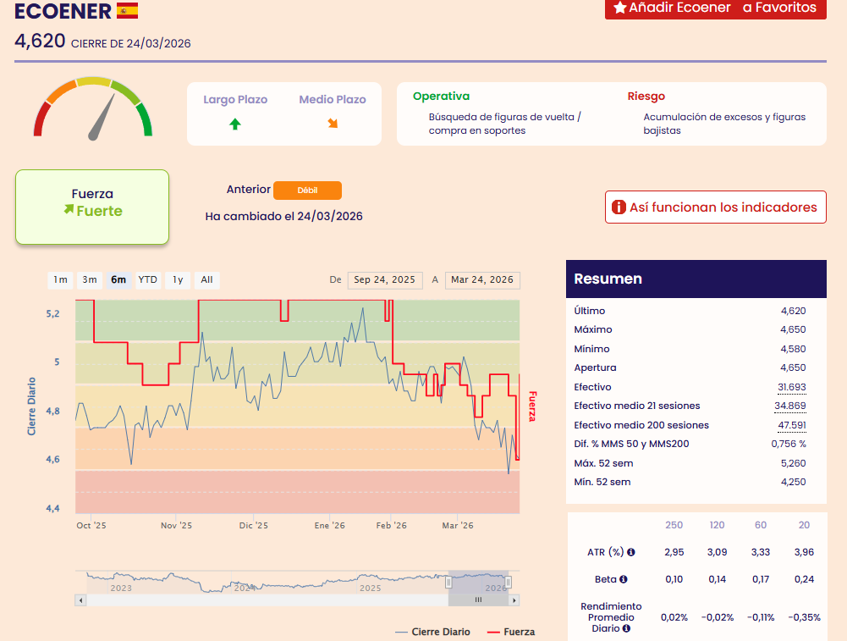
Task: Click the end date field Mar 24, 2026
Action: point(482,280)
